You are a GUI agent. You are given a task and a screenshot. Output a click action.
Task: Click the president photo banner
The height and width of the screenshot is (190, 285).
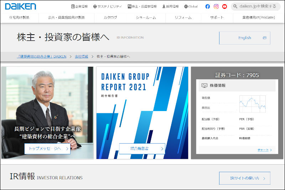coord(47,113)
